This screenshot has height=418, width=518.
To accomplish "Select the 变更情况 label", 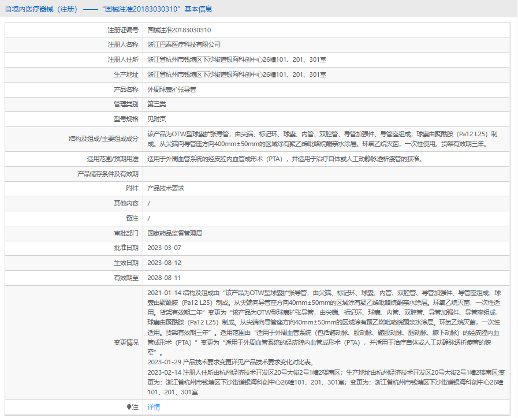I will coord(126,342).
